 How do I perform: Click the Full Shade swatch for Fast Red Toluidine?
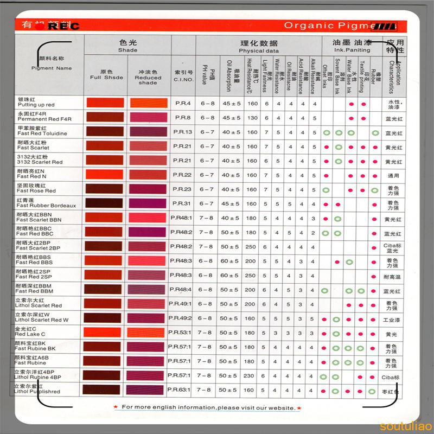[x=105, y=131]
